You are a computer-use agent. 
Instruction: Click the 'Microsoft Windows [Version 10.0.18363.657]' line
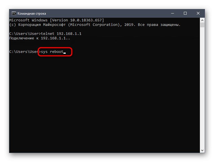click(56, 20)
